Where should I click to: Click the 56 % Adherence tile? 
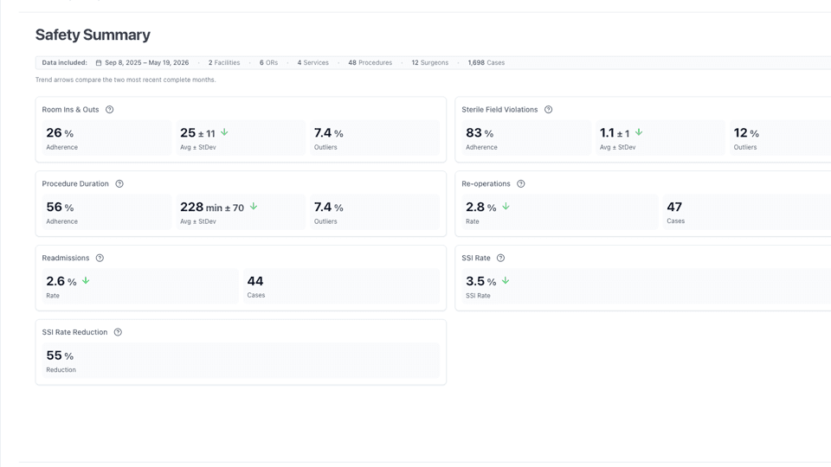pyautogui.click(x=106, y=213)
